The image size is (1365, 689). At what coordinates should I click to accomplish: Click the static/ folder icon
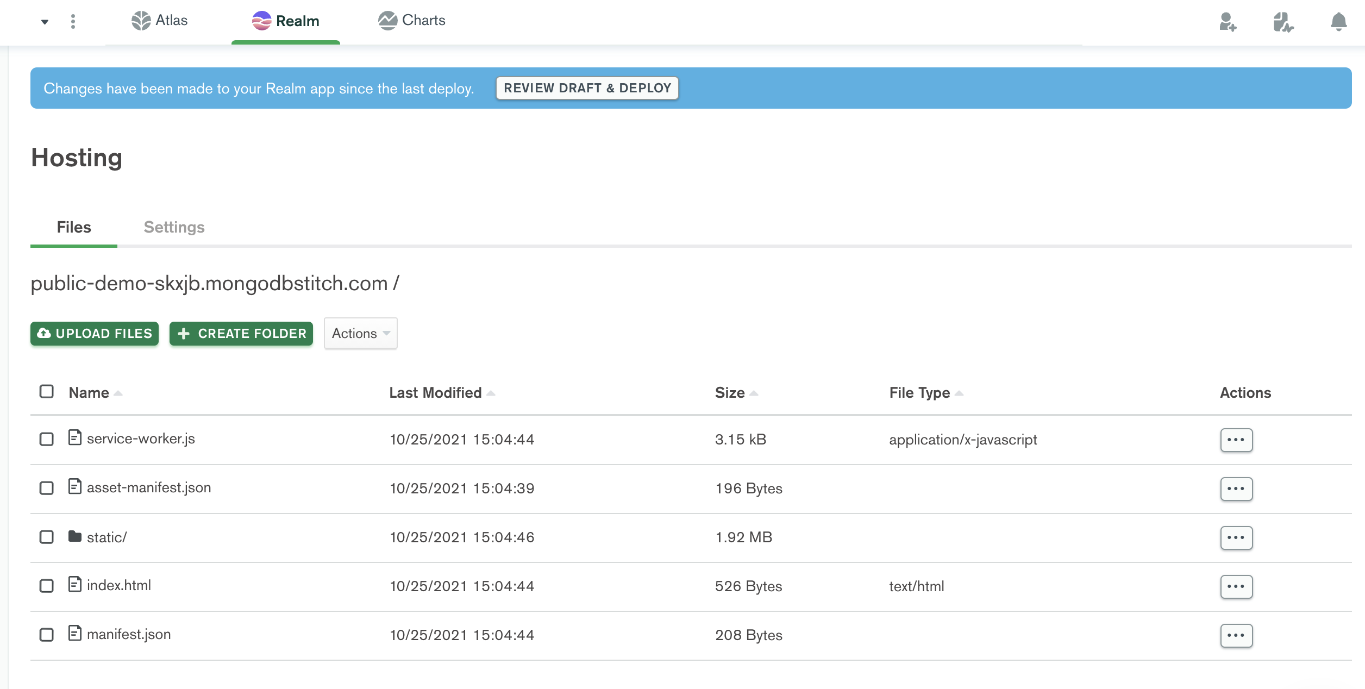click(75, 536)
